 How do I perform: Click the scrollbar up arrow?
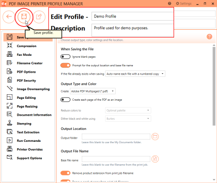214,45
